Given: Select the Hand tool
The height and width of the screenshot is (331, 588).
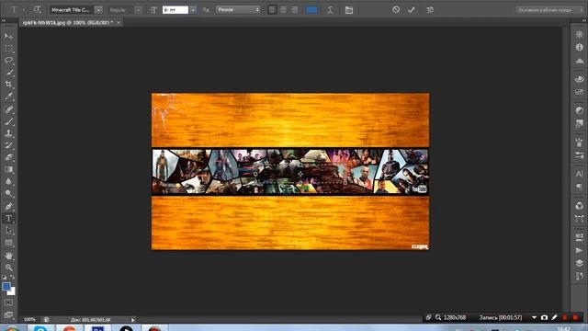Looking at the screenshot, I should 8,256.
